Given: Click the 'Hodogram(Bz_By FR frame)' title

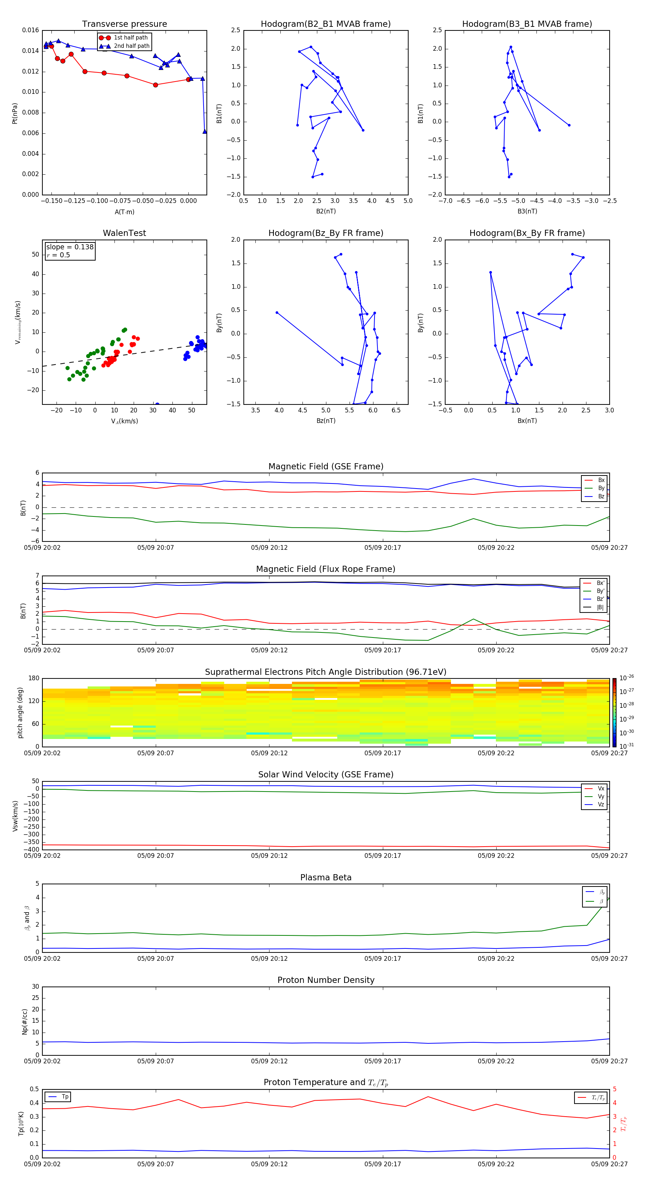Looking at the screenshot, I should [x=326, y=233].
